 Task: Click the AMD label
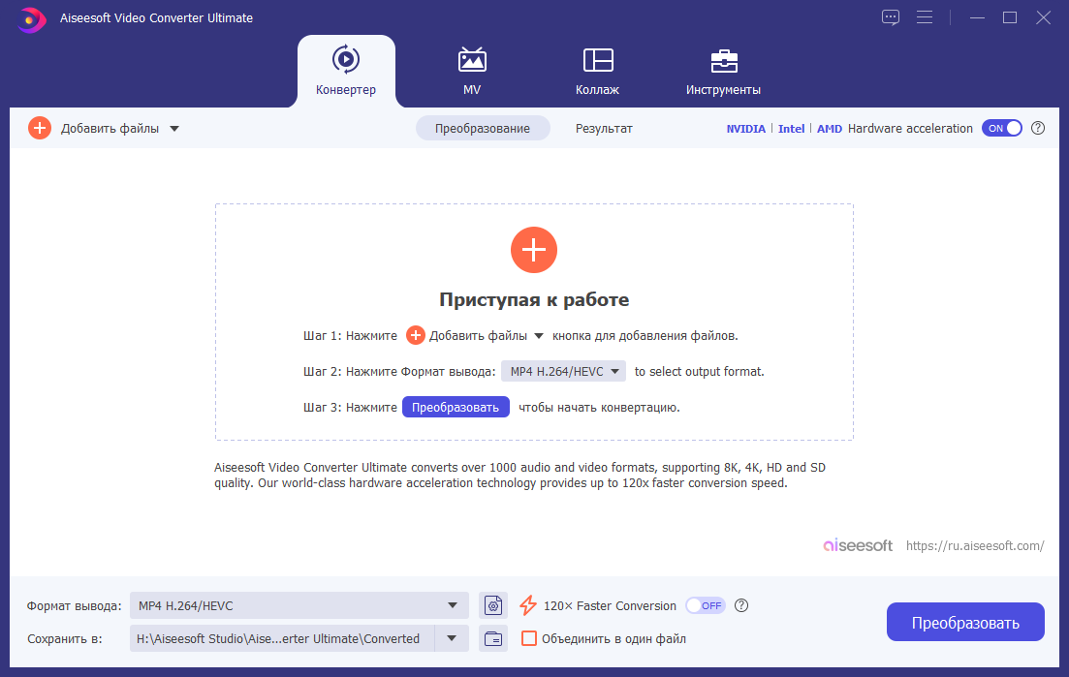tap(830, 129)
